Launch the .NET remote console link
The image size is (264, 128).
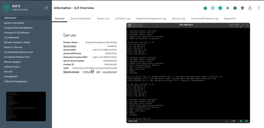98,72
